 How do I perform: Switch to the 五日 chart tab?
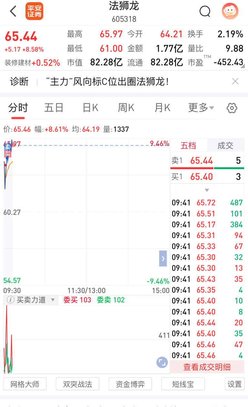54,108
